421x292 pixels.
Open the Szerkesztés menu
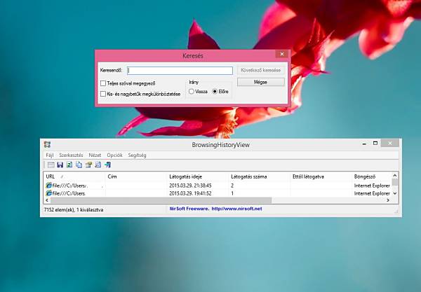71,155
